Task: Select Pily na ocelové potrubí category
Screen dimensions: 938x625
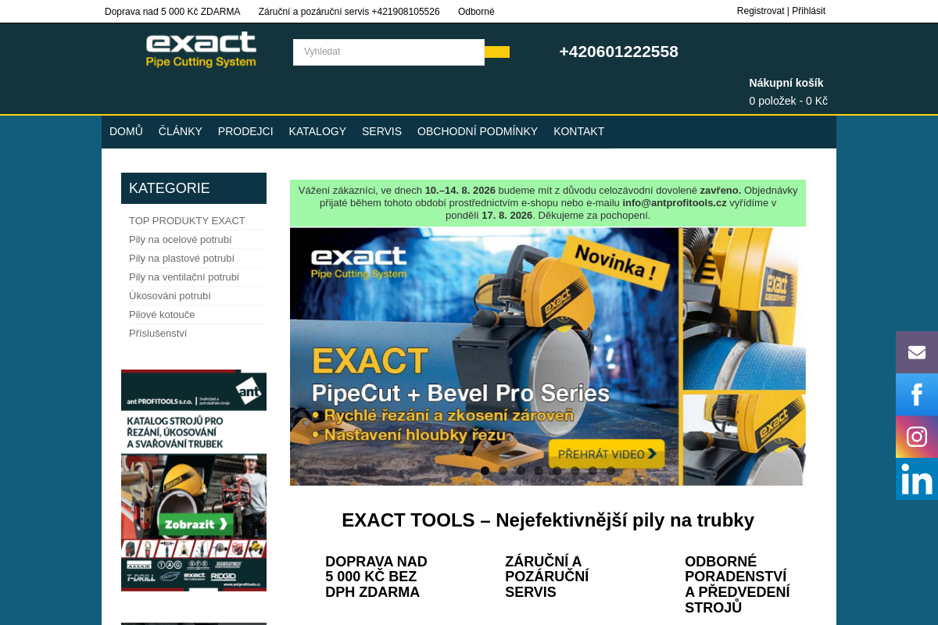Action: tap(181, 240)
